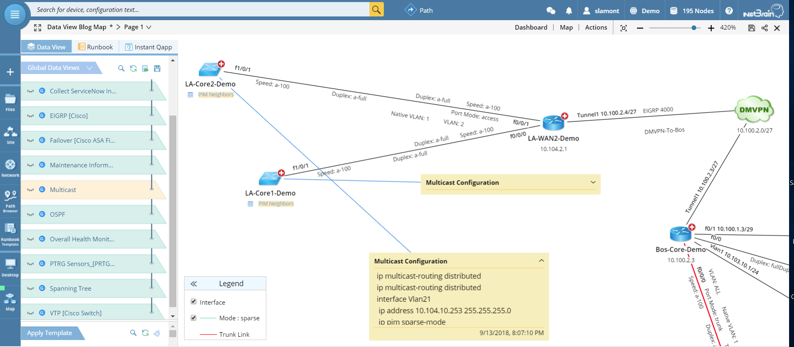Switch to the Runbook tab

[96, 47]
